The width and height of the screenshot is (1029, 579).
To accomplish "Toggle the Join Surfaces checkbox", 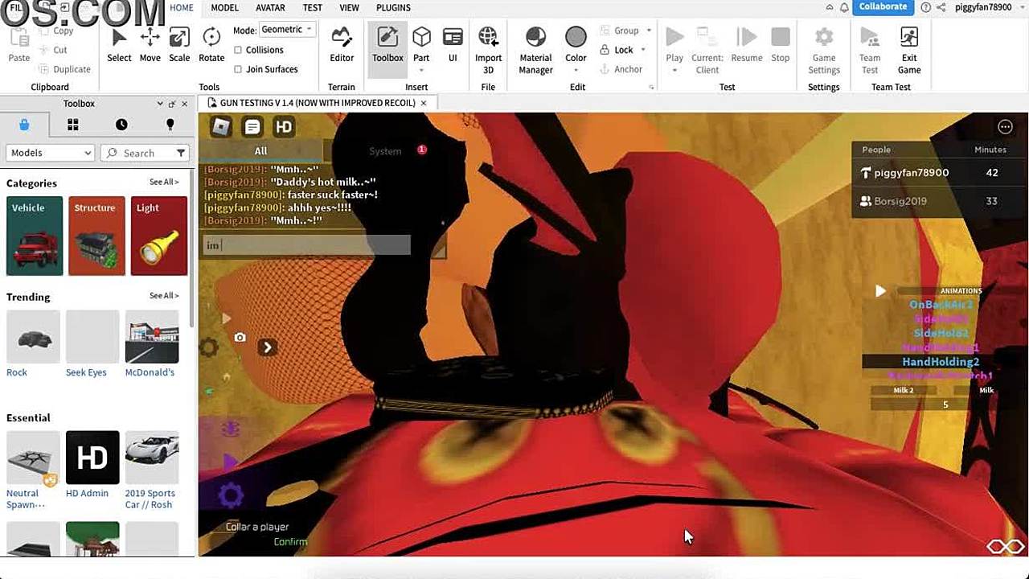I will (x=238, y=69).
